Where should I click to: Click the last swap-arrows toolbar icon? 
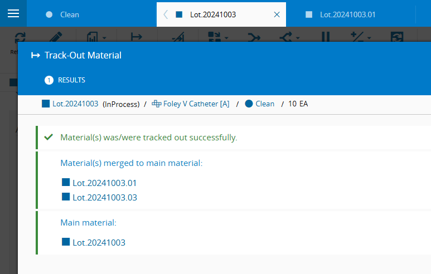point(397,37)
